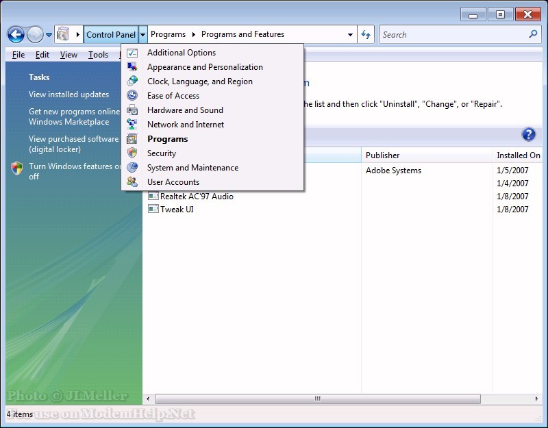Click the horizontal scrollbar right arrow

click(537, 399)
